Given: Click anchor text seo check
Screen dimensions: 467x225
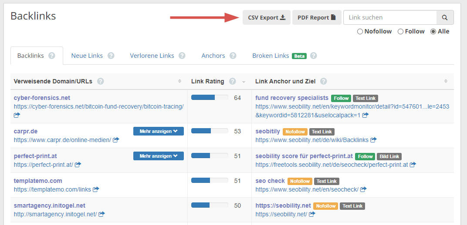Looking at the screenshot, I should 270,181.
